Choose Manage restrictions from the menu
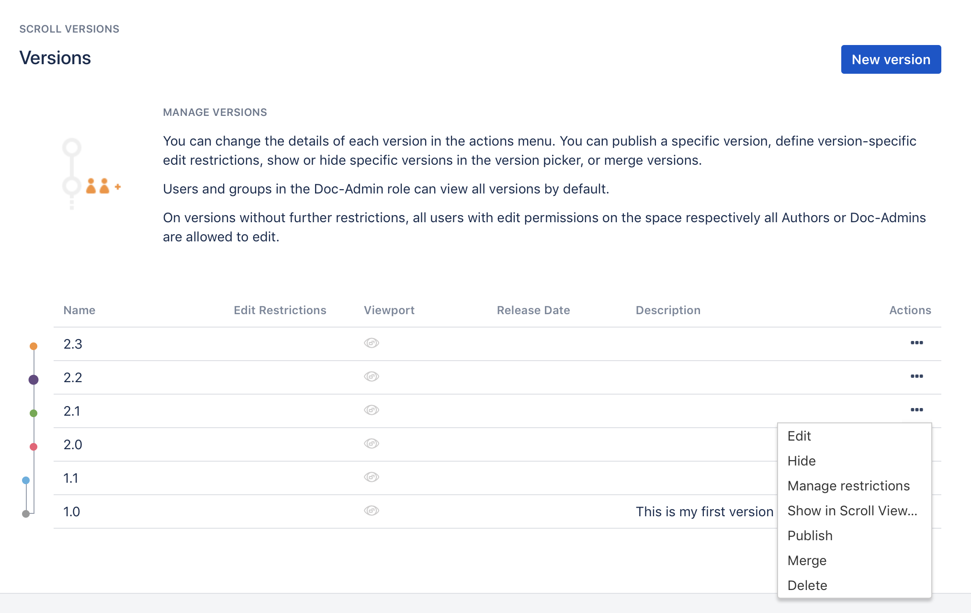 (x=848, y=486)
